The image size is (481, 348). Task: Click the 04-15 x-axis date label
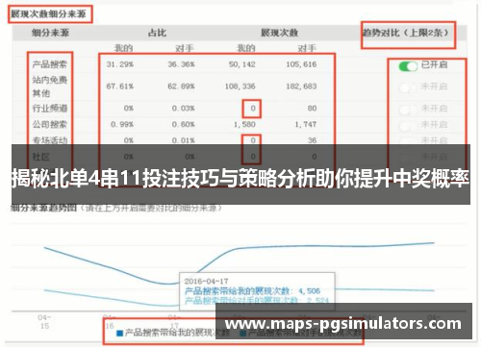44,322
